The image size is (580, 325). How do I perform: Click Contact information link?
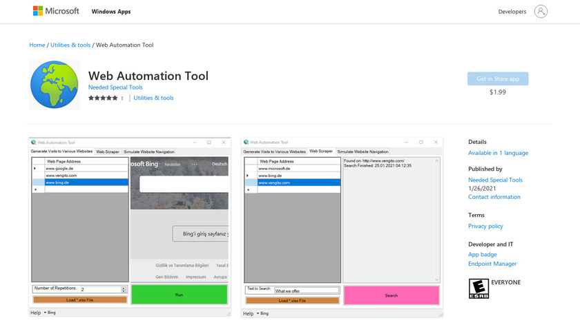[494, 197]
